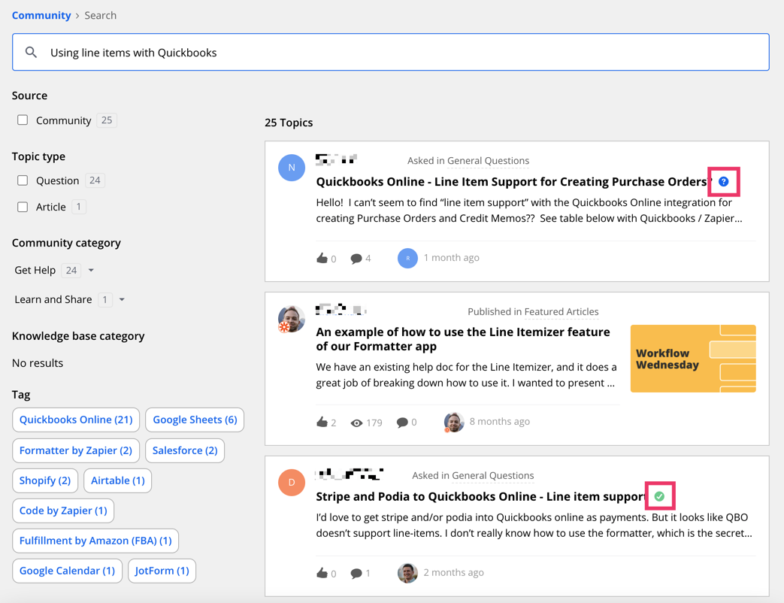
Task: Click into the search input field
Action: point(391,52)
